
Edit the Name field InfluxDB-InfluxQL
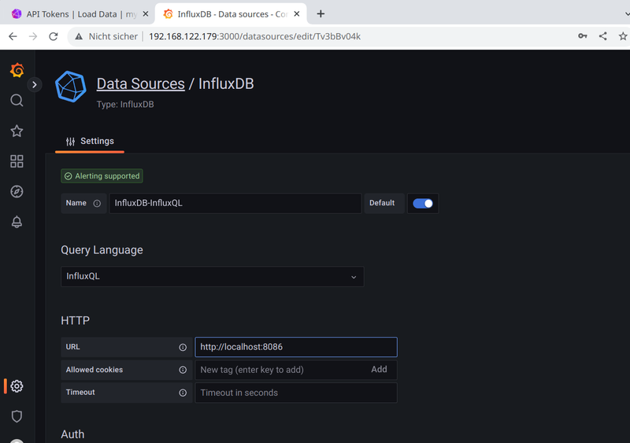(235, 203)
